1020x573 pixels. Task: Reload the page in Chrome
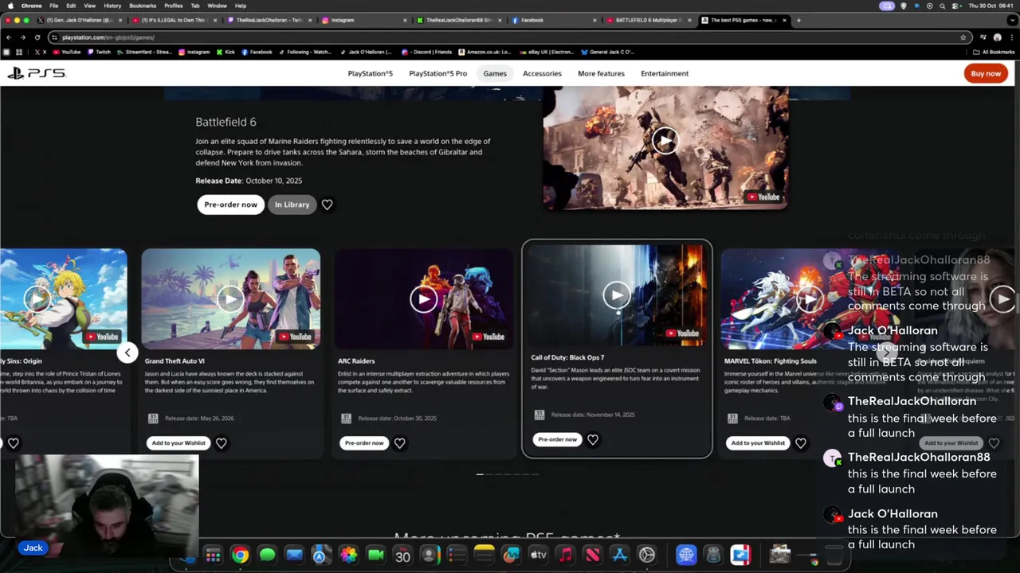click(37, 37)
